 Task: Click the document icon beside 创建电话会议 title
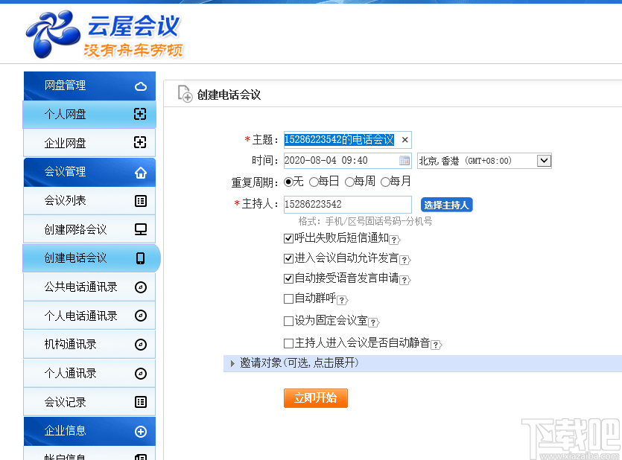point(185,94)
